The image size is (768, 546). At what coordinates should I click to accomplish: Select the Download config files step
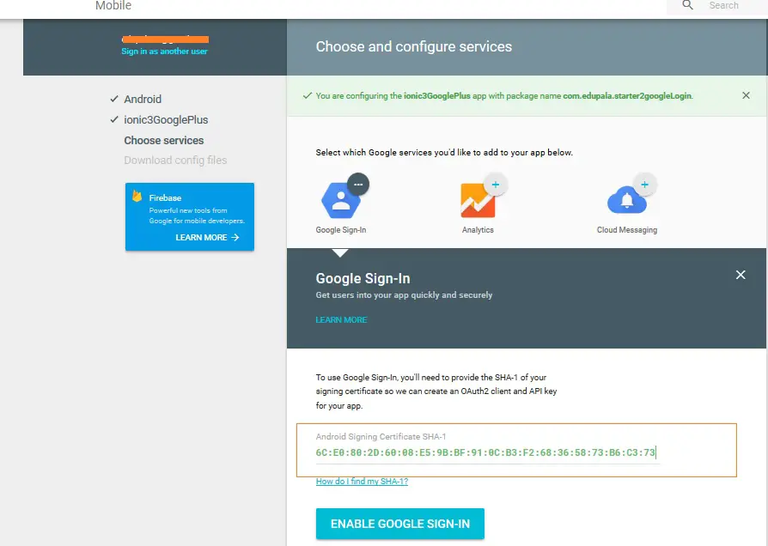175,161
